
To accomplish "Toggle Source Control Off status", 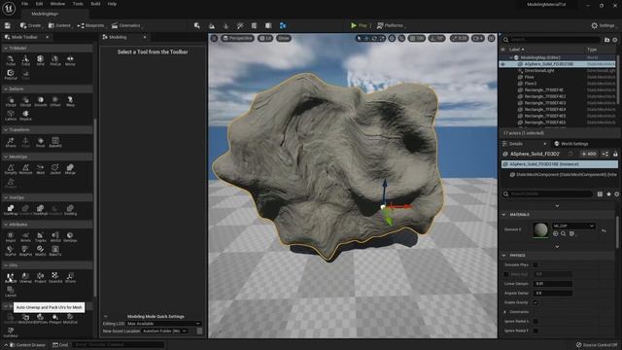I will 596,345.
